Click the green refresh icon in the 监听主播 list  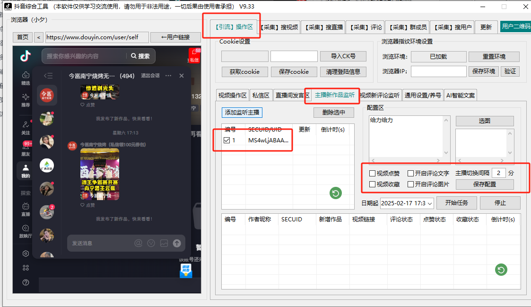click(336, 193)
